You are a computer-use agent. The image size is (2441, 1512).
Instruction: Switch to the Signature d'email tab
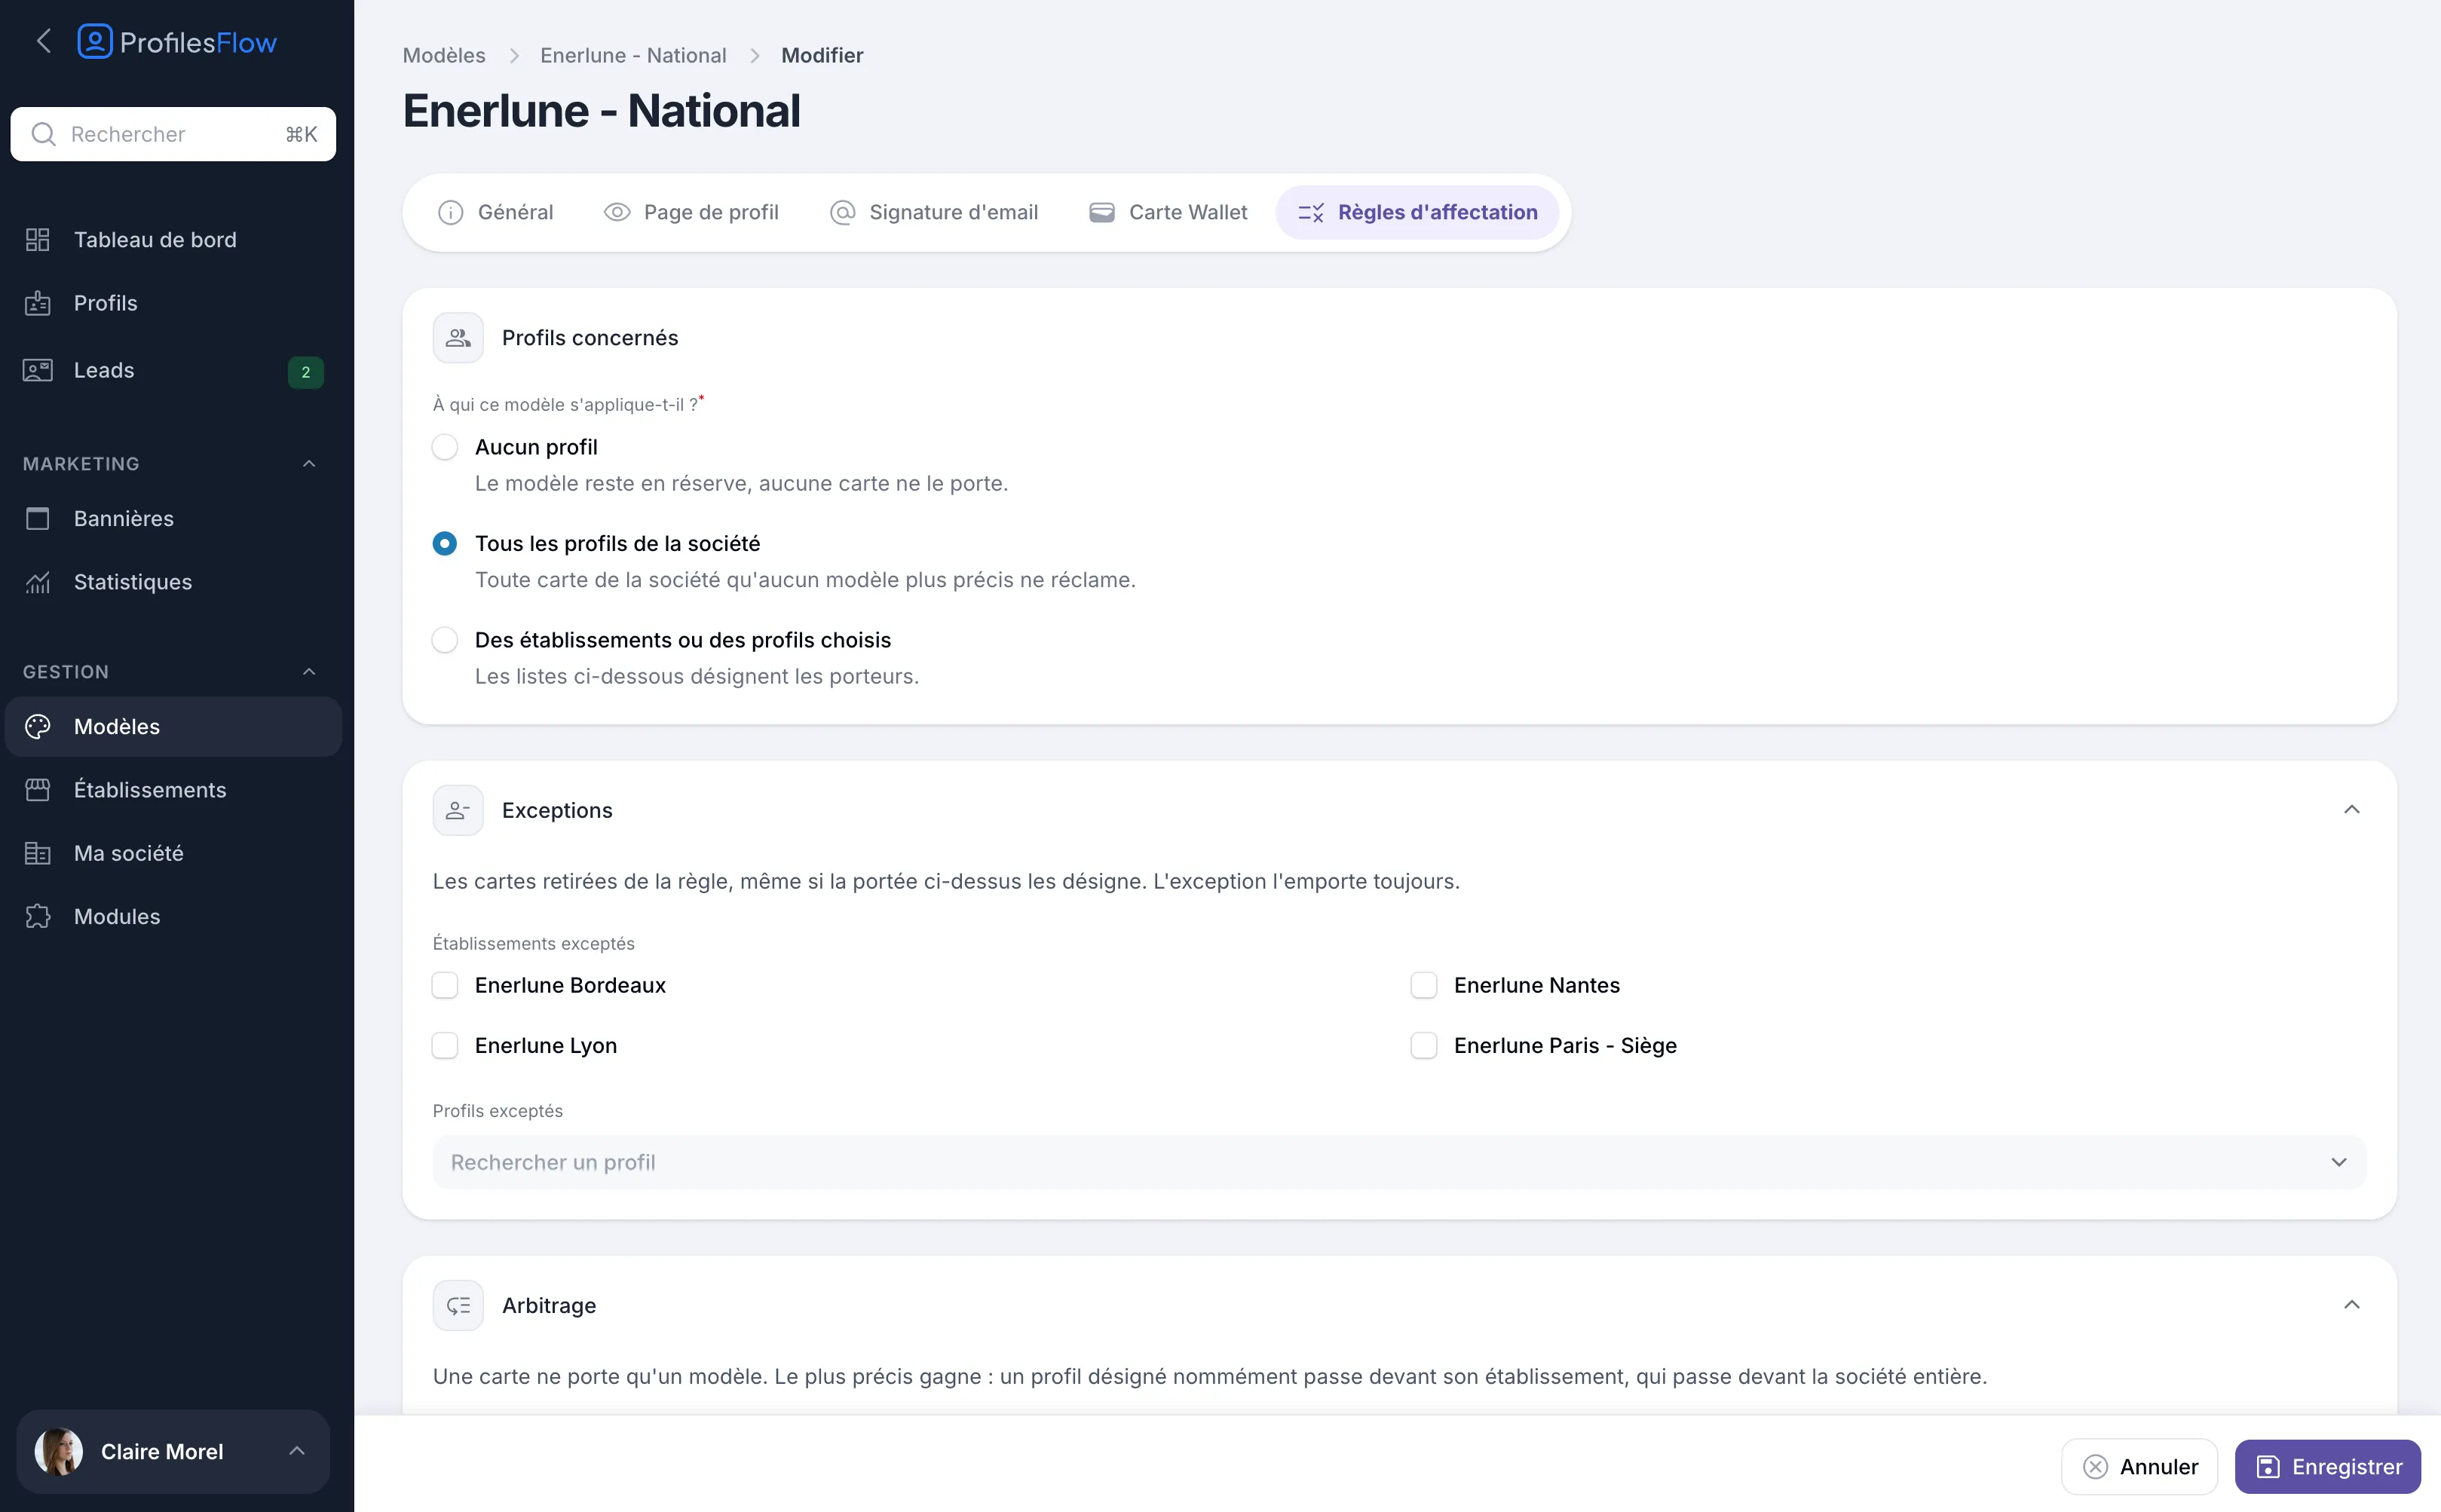point(934,212)
